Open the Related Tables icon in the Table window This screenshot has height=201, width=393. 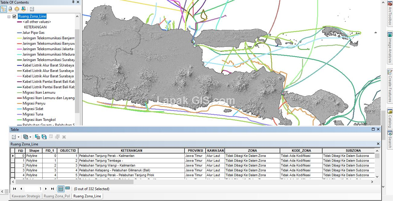(x=26, y=136)
